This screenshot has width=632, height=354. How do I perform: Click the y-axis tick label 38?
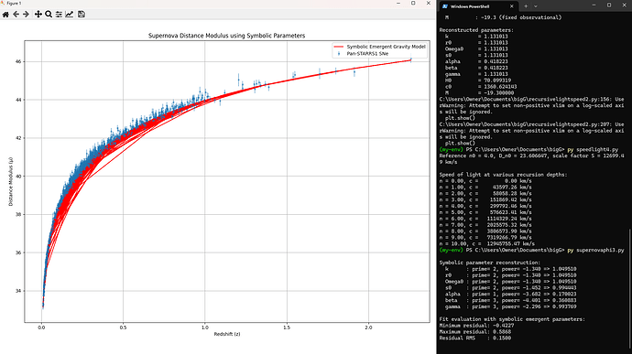pyautogui.click(x=19, y=215)
